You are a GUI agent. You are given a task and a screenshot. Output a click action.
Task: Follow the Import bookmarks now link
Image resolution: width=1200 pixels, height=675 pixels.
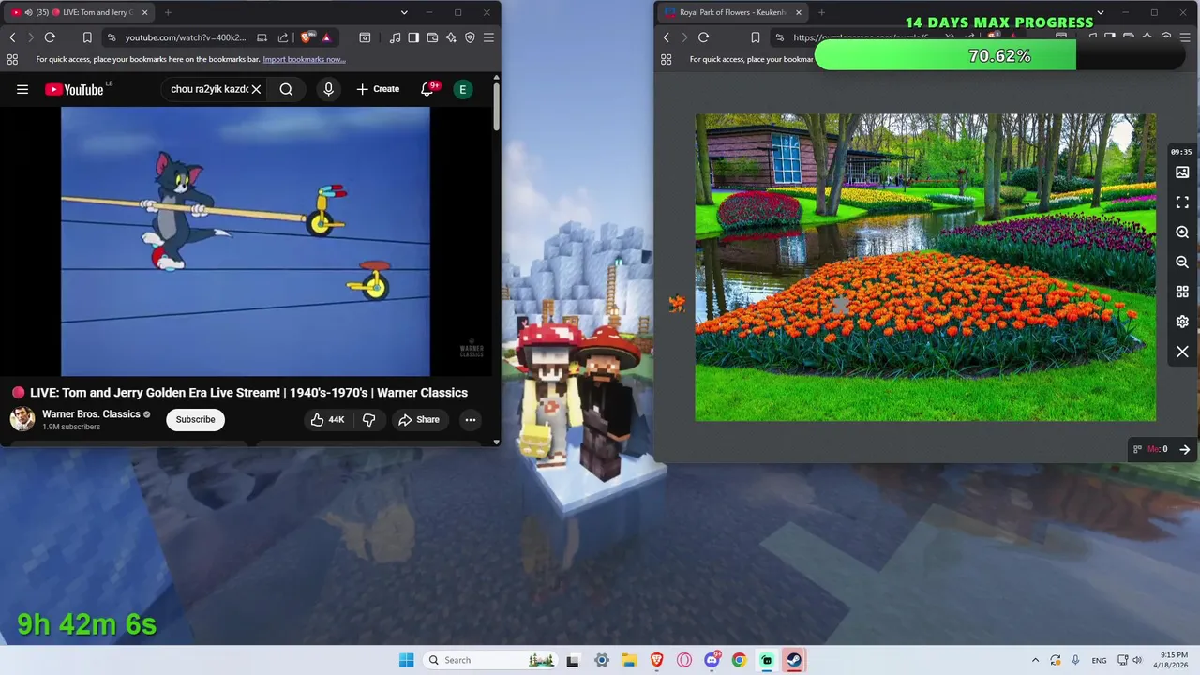(304, 59)
